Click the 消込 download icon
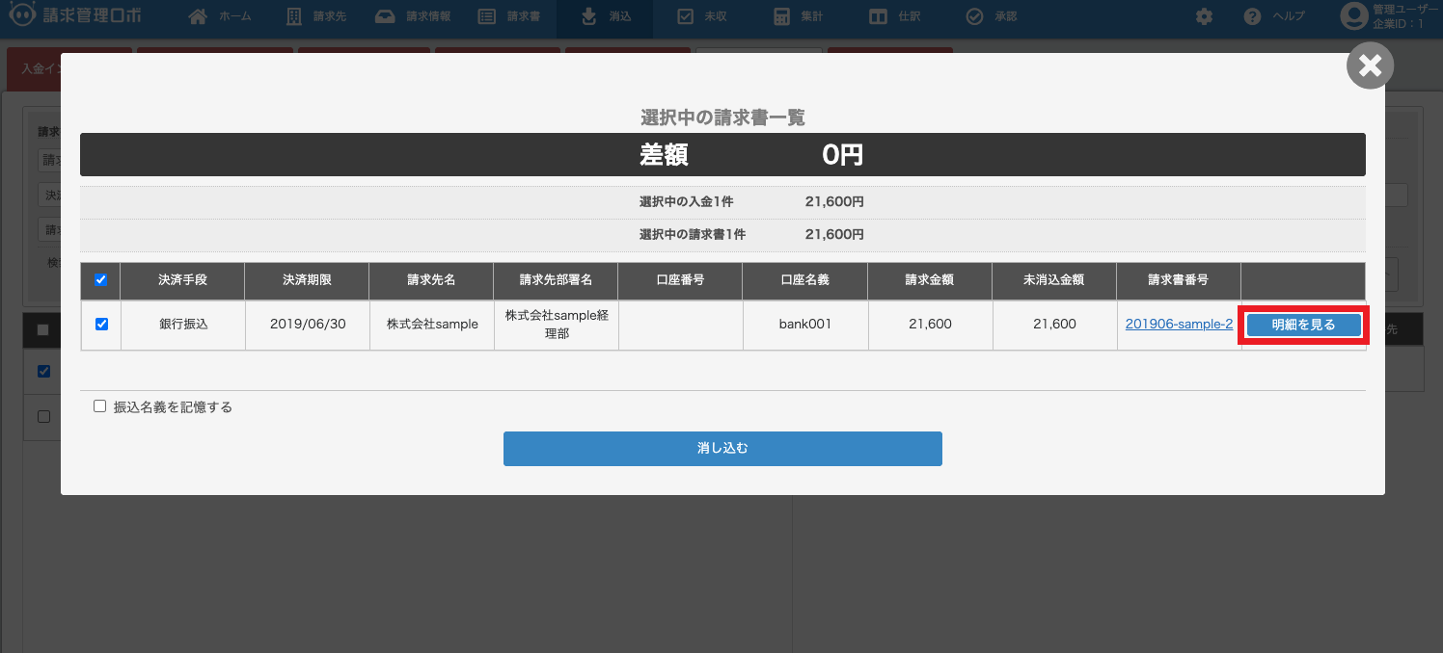This screenshot has height=653, width=1443. (589, 16)
